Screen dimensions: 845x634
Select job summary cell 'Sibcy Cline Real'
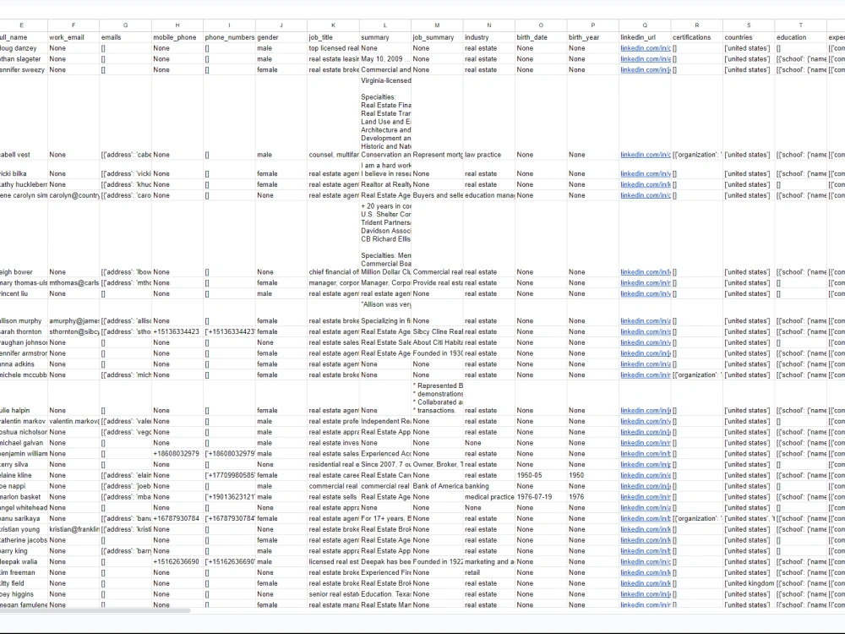pos(437,331)
